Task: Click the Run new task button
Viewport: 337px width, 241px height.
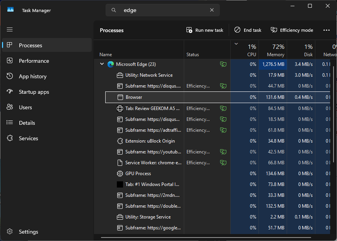Action: [205, 30]
